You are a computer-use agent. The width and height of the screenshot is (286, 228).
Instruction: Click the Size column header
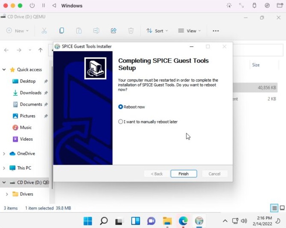click(x=256, y=65)
